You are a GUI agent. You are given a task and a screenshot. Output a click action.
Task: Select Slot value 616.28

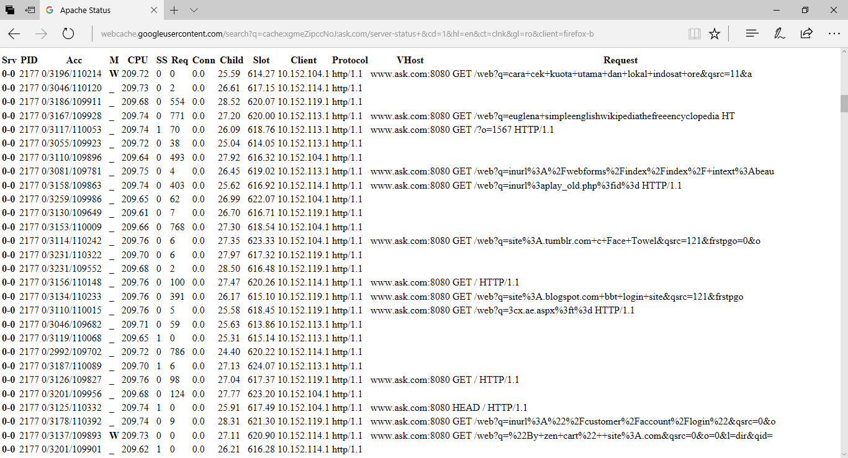tap(261, 449)
